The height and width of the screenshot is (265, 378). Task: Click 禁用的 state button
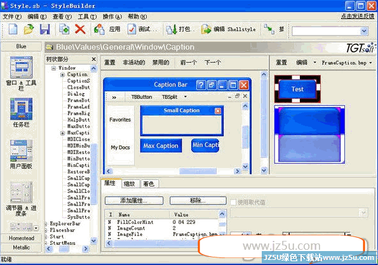(x=161, y=63)
